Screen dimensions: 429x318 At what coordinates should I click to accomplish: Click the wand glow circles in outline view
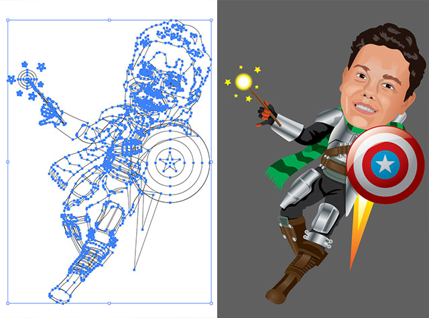click(x=27, y=79)
